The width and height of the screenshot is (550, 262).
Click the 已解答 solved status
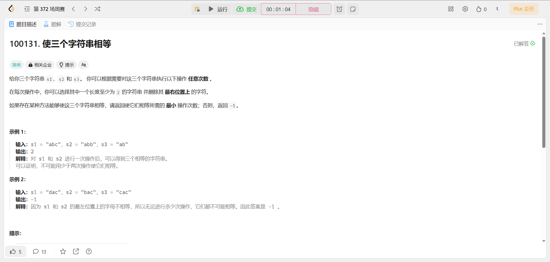525,44
